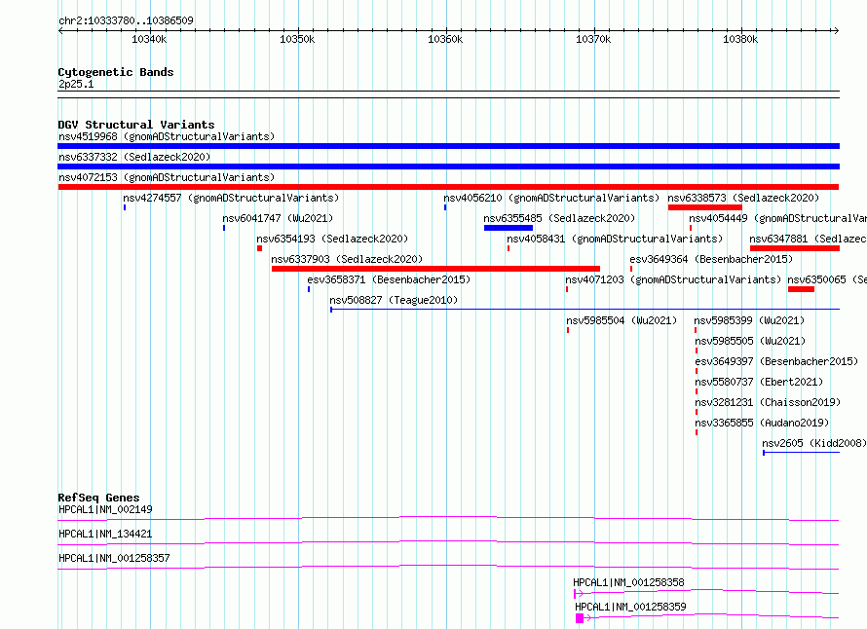Open the esv3649364 (Besenbacher2015) label
The image size is (867, 629).
(711, 259)
